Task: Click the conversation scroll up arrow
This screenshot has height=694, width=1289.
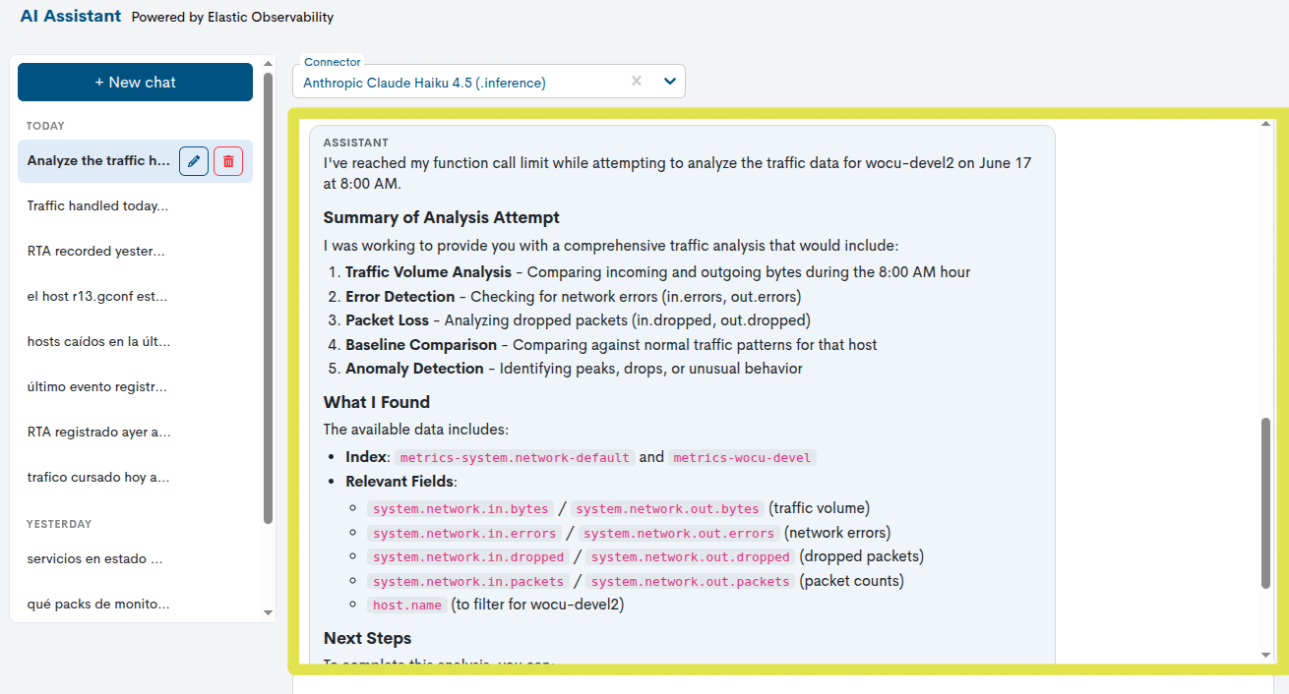Action: pos(1266,124)
